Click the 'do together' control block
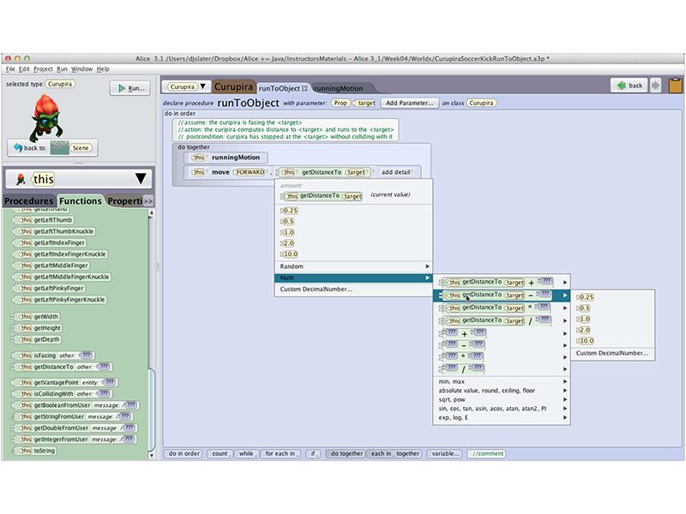 pos(346,454)
